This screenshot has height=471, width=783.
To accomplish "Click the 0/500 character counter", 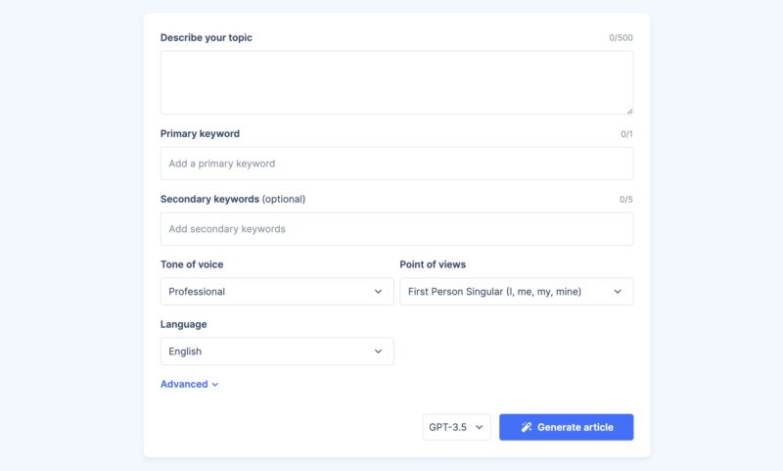I will (621, 38).
